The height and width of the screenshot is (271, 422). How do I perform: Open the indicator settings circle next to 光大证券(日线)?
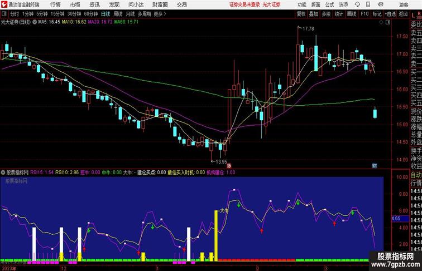pyautogui.click(x=35, y=22)
